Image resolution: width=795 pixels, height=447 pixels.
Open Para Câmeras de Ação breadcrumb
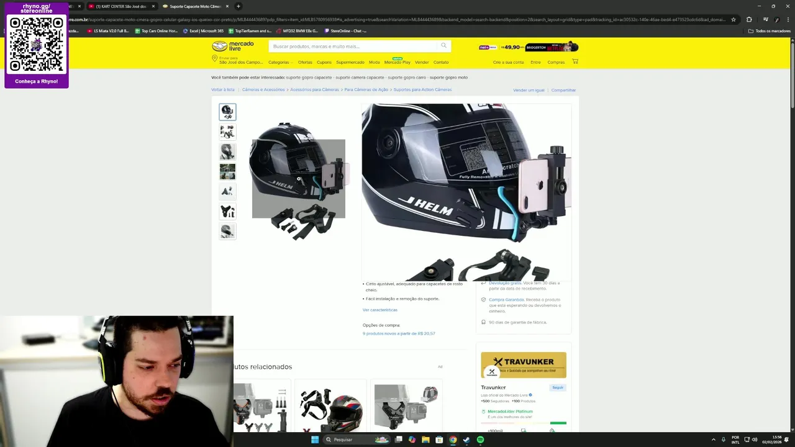366,89
